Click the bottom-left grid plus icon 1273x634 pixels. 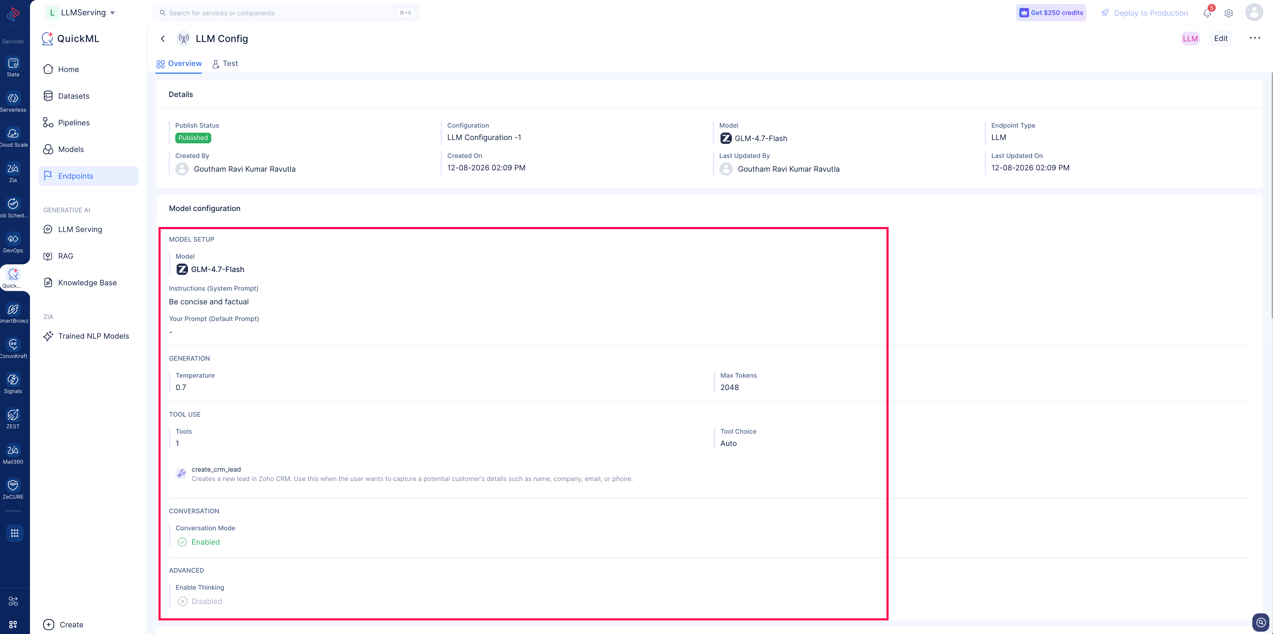13,625
